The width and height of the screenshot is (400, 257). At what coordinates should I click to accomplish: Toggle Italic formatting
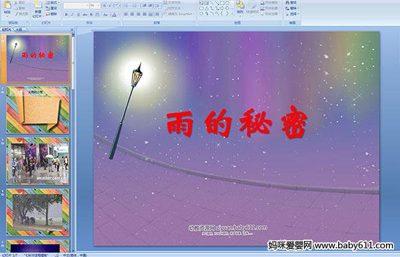click(72, 15)
